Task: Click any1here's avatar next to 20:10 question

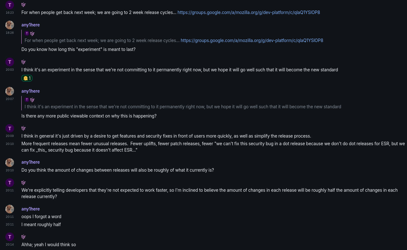Action: click(10, 162)
